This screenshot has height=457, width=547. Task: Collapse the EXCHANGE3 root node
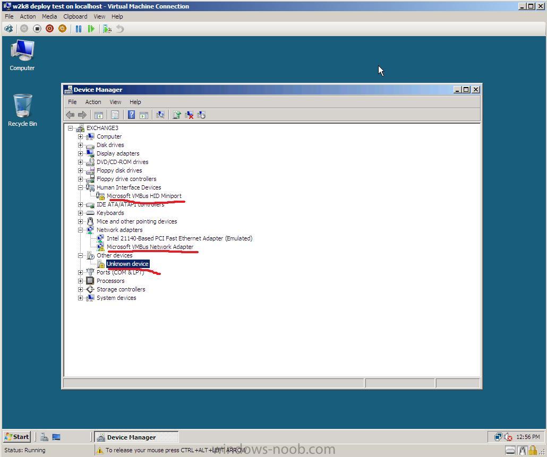click(x=71, y=128)
